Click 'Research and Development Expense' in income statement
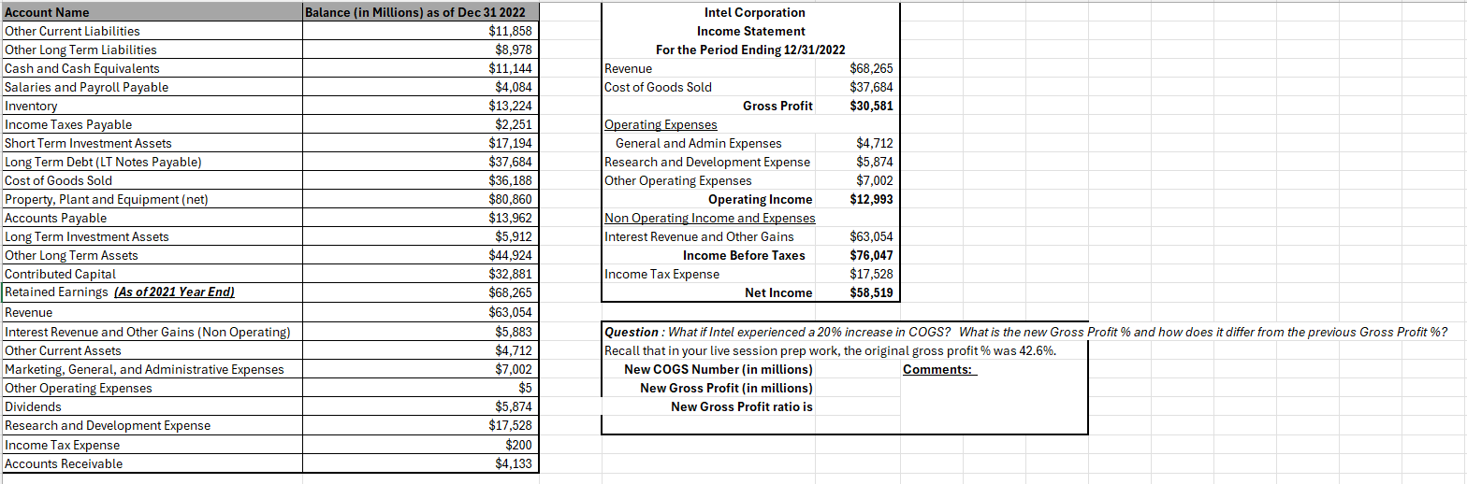 point(708,162)
